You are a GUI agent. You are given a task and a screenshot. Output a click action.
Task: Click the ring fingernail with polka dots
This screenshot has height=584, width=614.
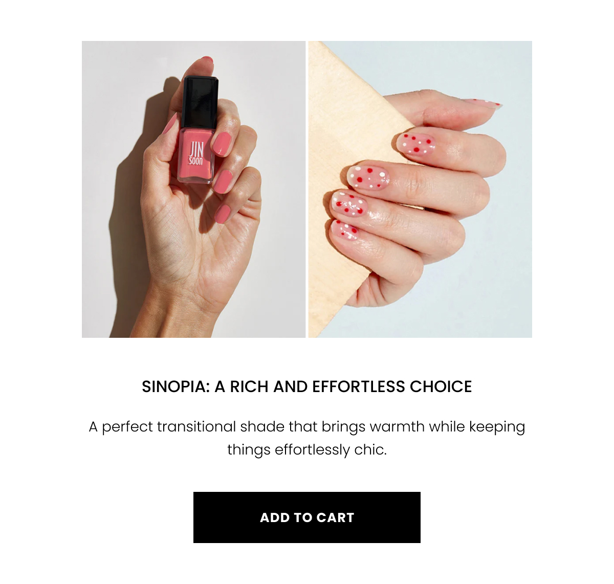(349, 204)
